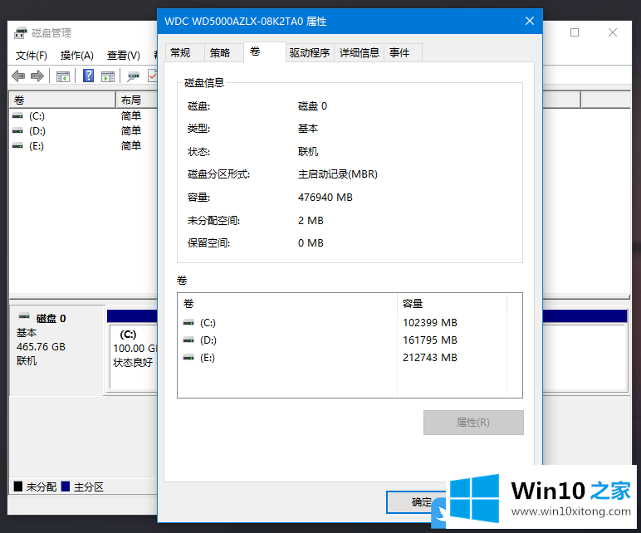Select (D:) volume row in Disk Management list
The image size is (641, 533).
83,131
